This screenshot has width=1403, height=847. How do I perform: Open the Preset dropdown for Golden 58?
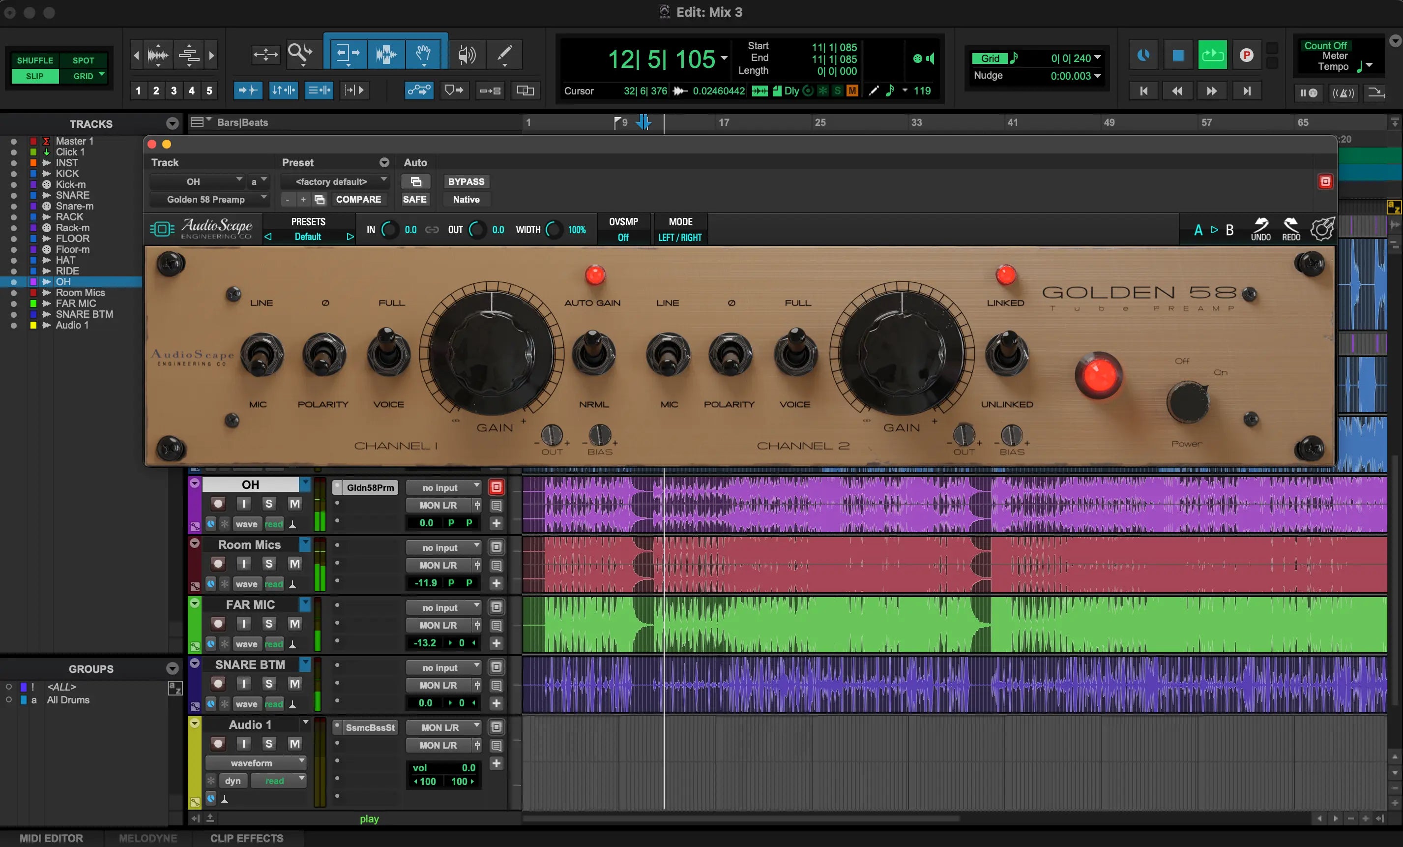336,181
